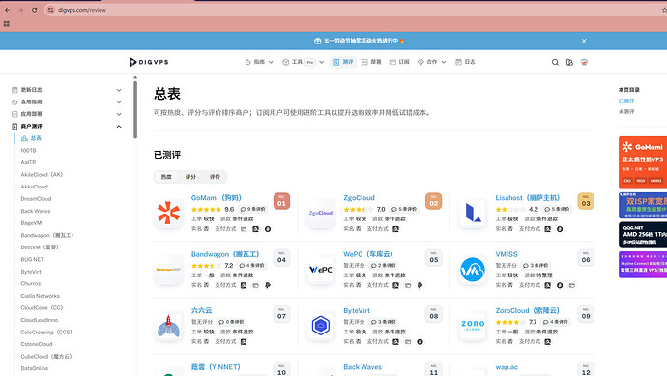667x376 pixels.
Task: Open the ByteVirt card title link
Action: point(357,311)
